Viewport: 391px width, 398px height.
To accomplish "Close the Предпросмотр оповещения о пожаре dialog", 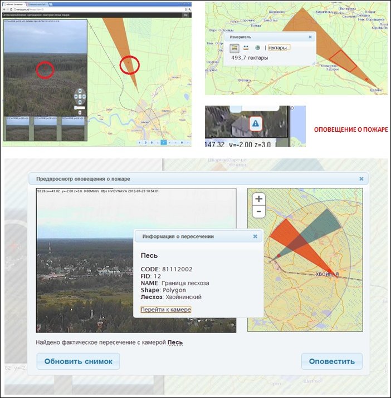I will (361, 179).
